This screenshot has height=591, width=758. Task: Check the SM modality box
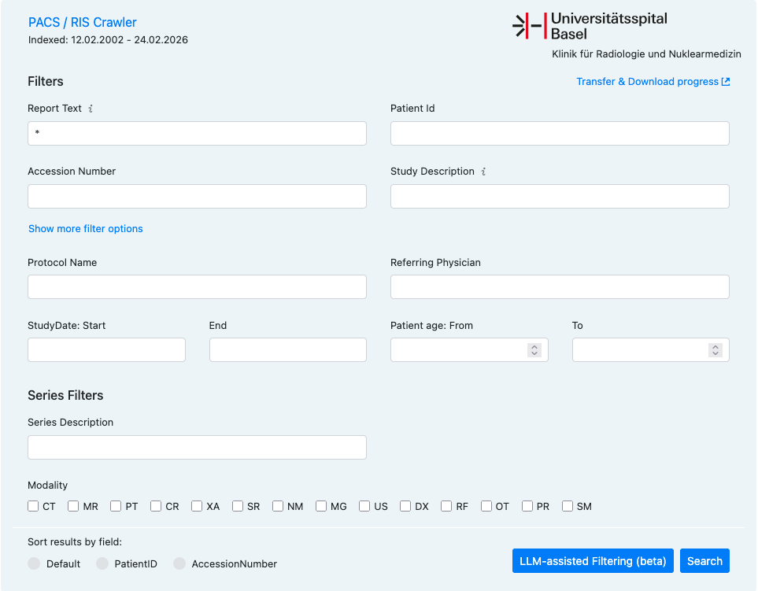coord(566,506)
